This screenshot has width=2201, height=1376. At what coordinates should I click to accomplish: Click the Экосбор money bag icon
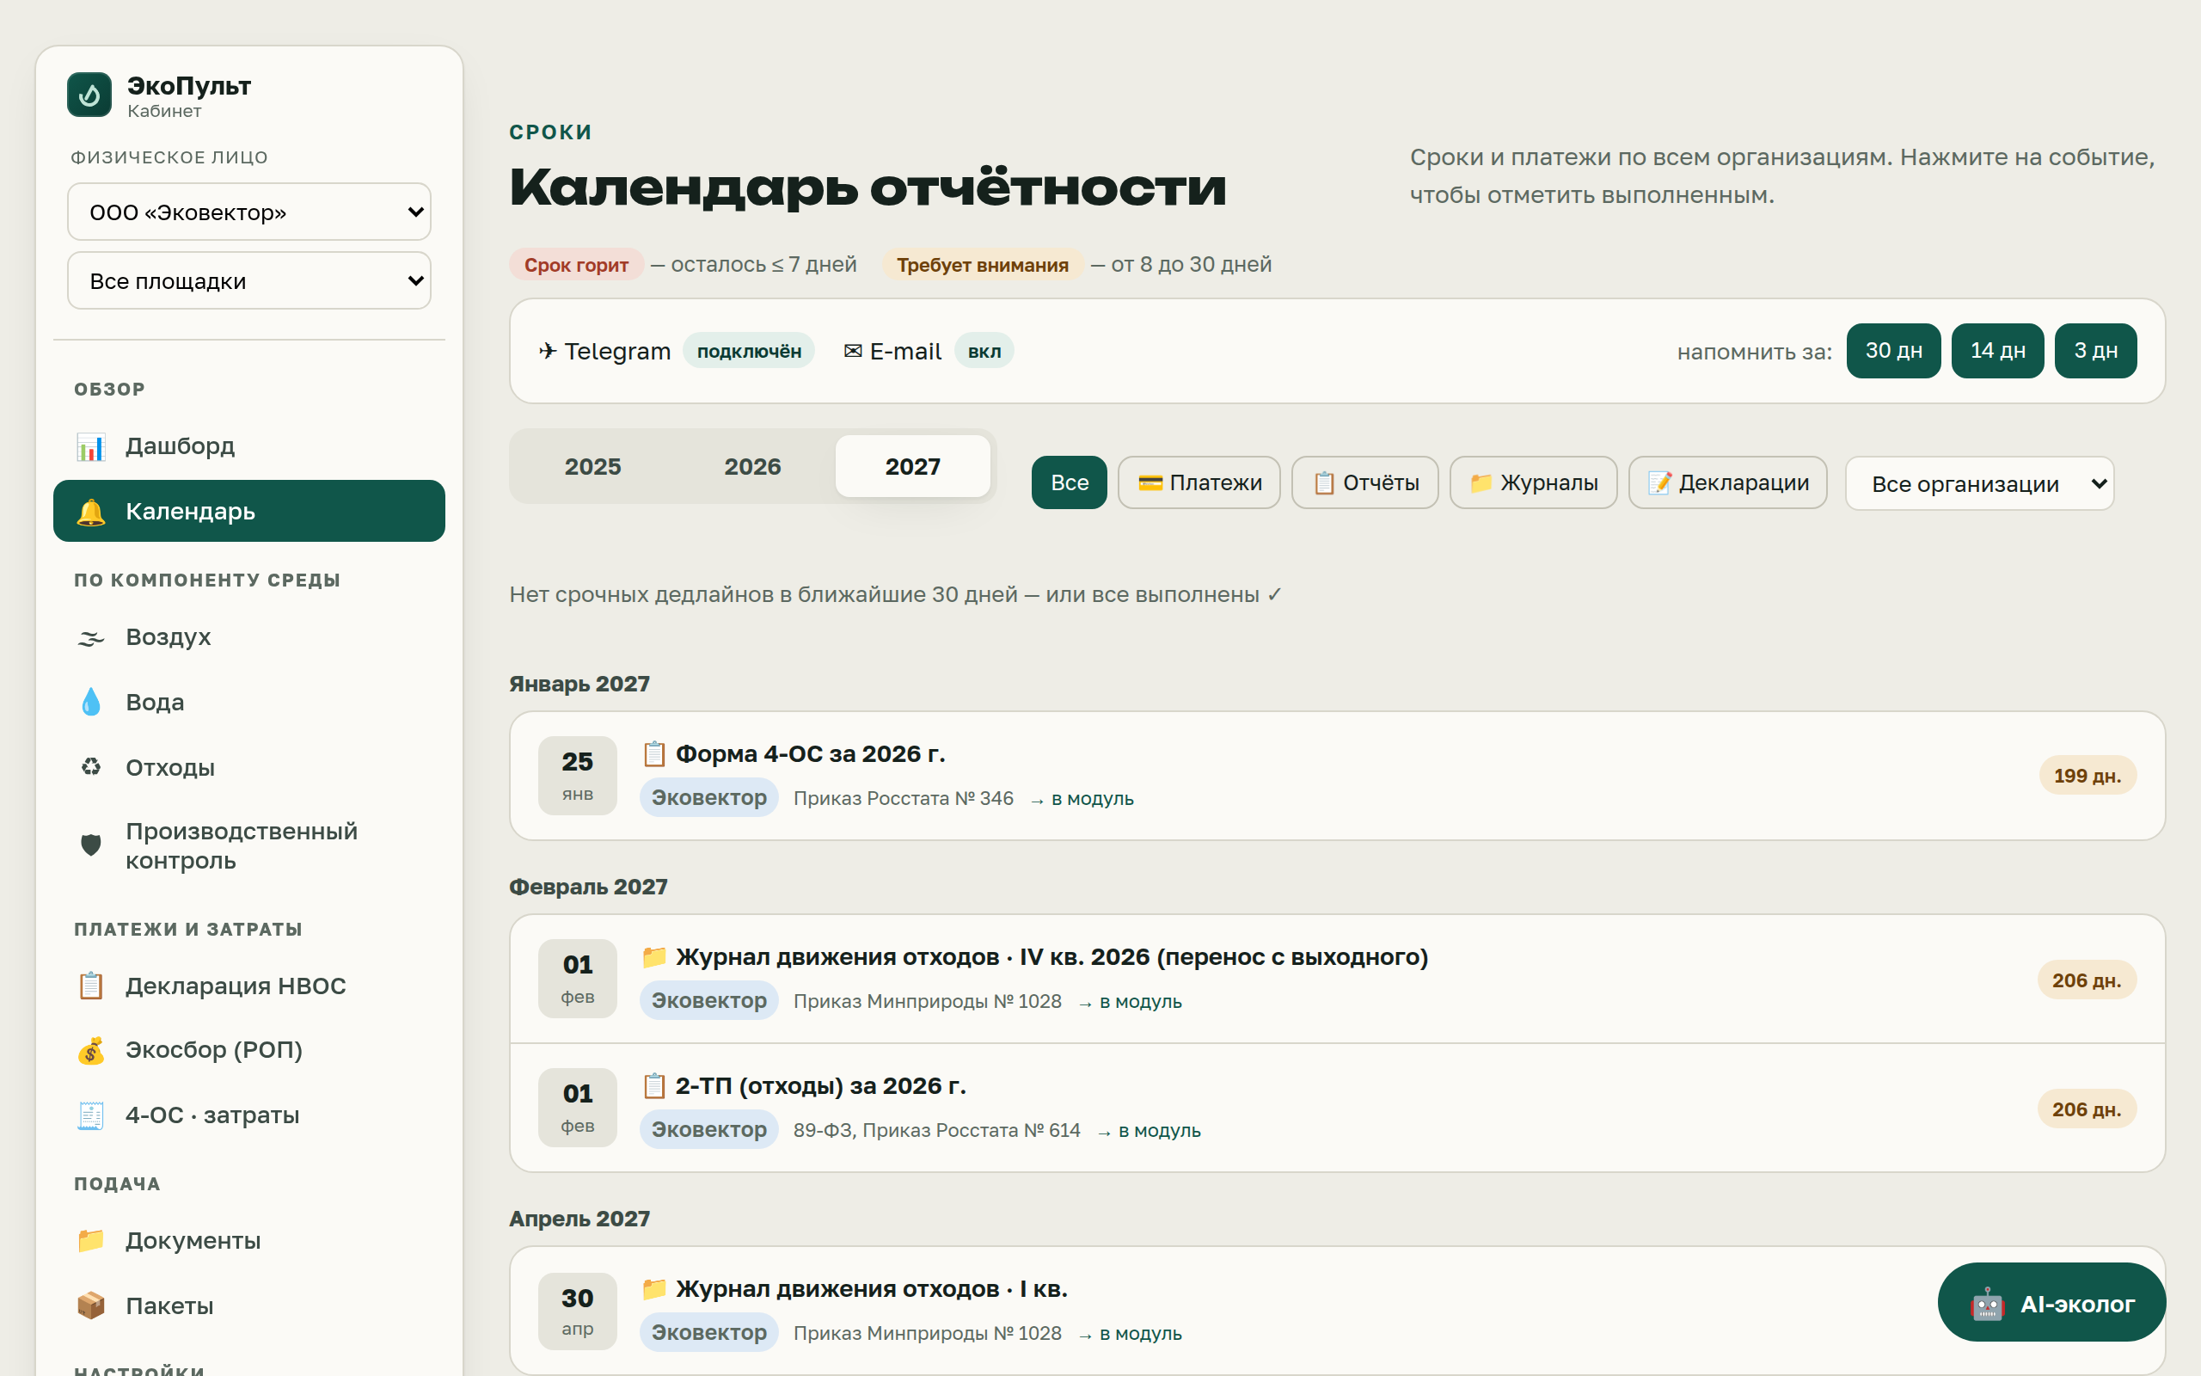click(x=91, y=1050)
